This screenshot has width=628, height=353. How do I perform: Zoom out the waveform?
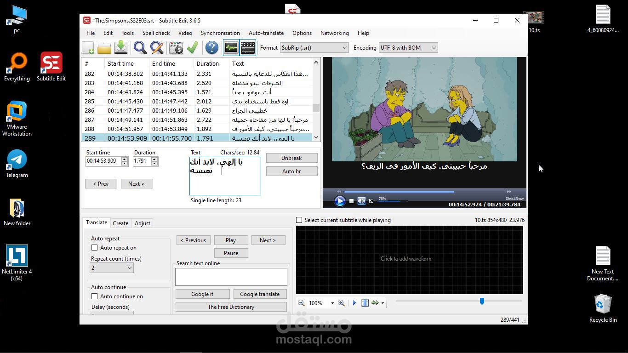click(x=301, y=303)
